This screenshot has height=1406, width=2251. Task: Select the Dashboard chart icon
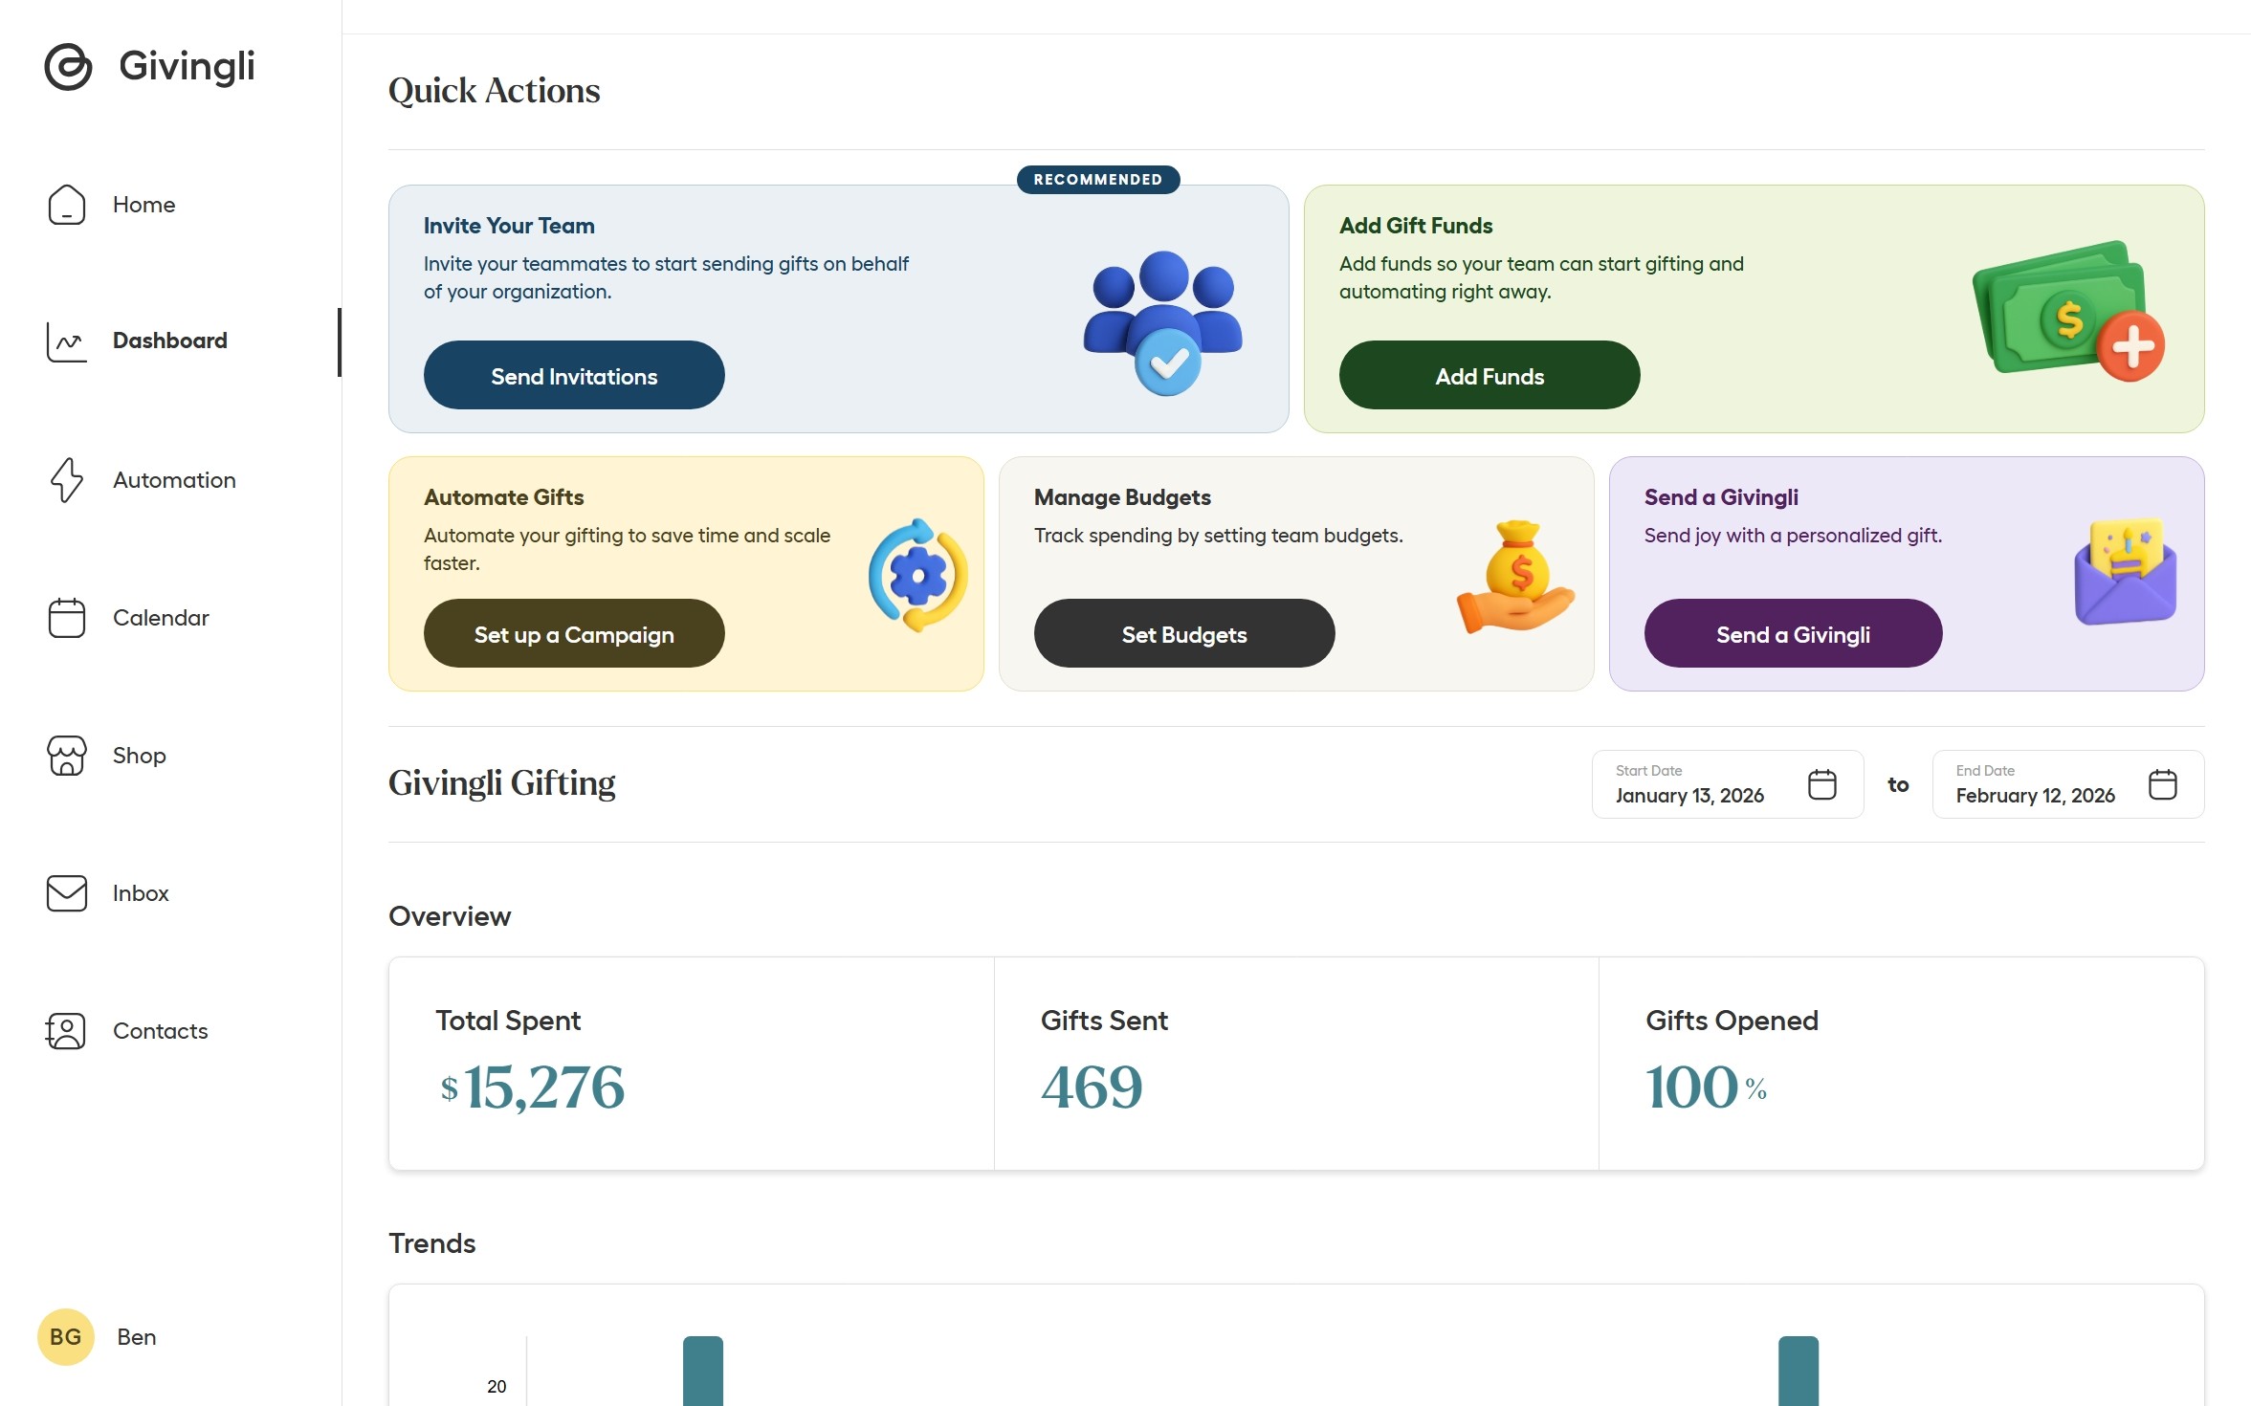pos(65,341)
